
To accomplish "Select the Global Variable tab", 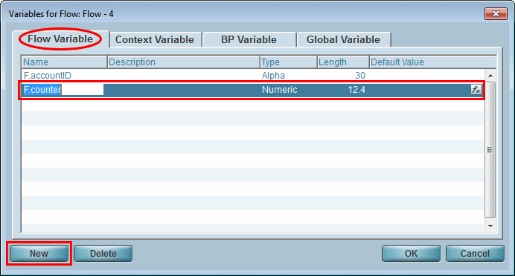I will click(343, 39).
